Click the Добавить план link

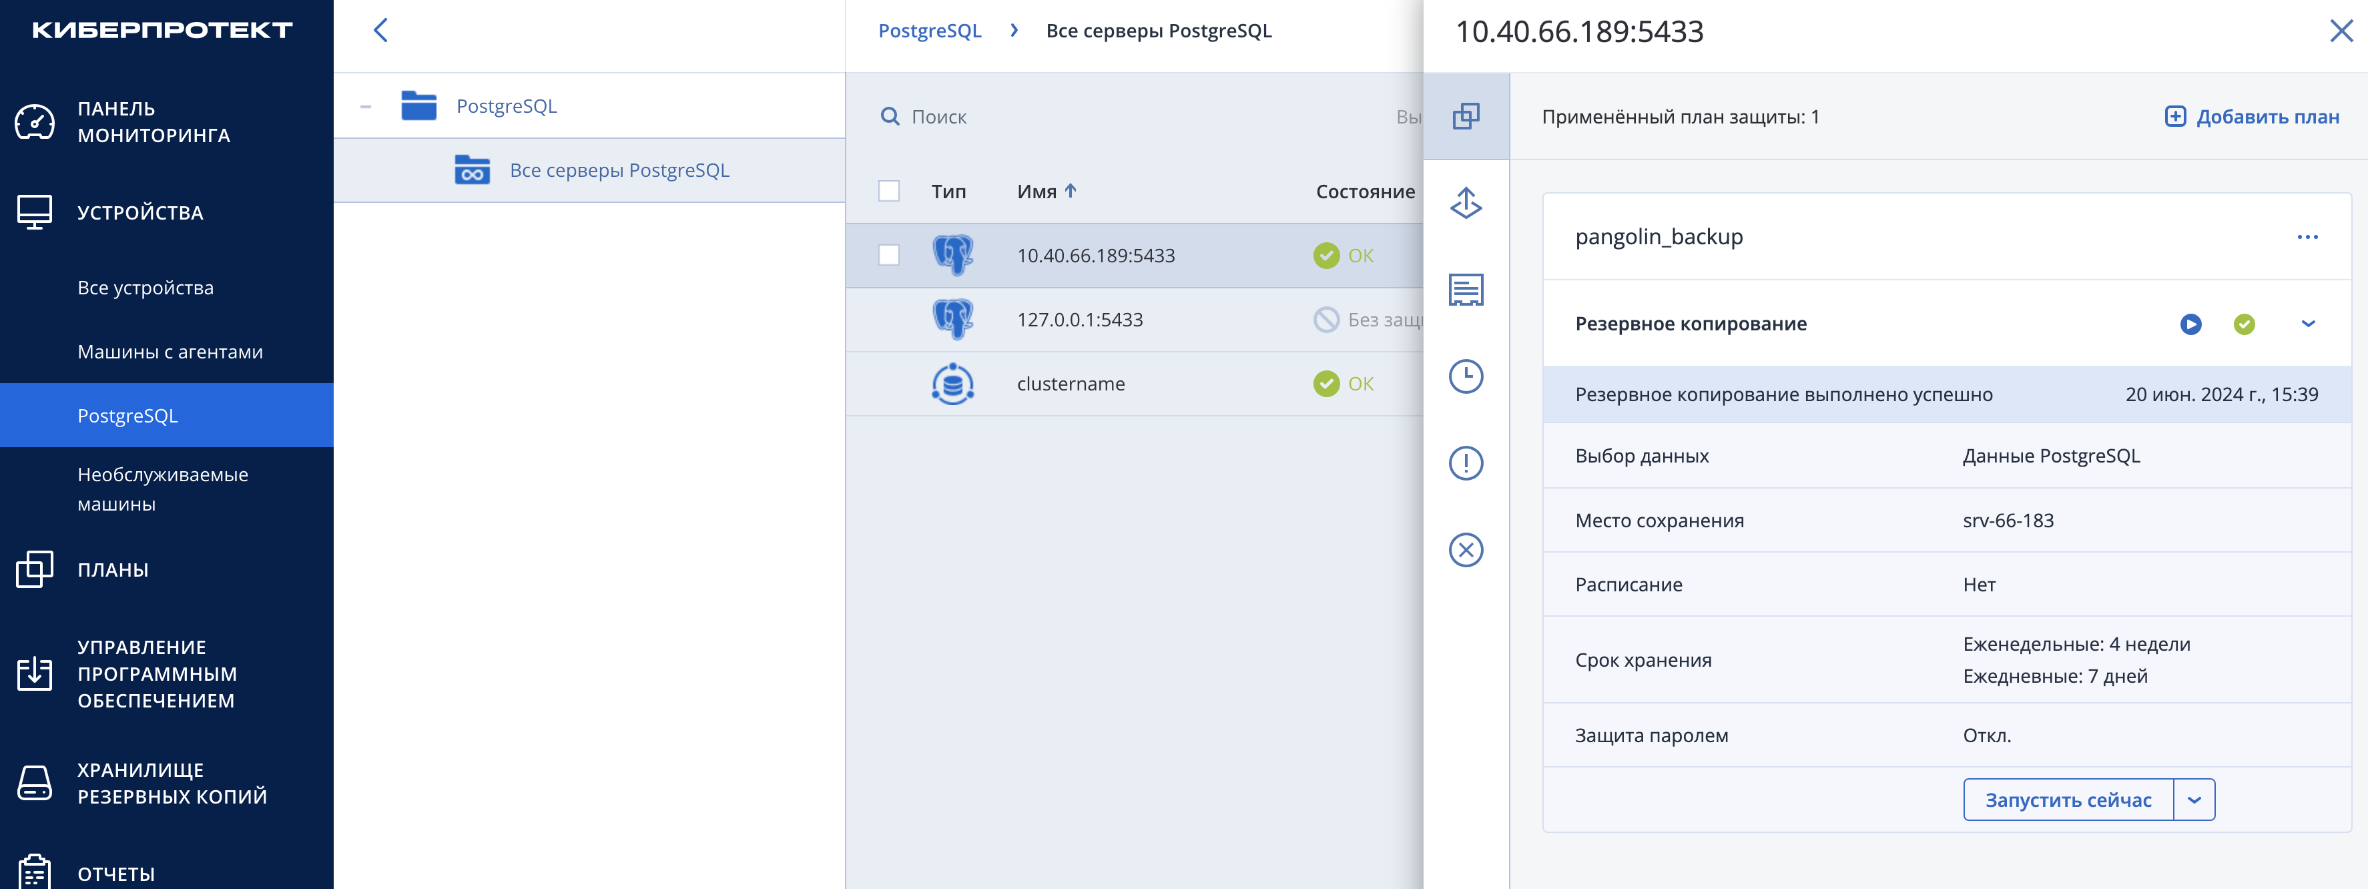point(2267,117)
